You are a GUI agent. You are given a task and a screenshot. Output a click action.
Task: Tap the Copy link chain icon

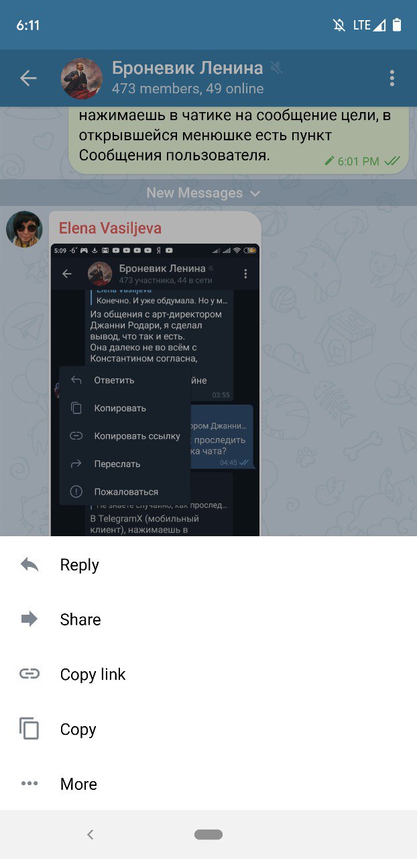tap(29, 674)
